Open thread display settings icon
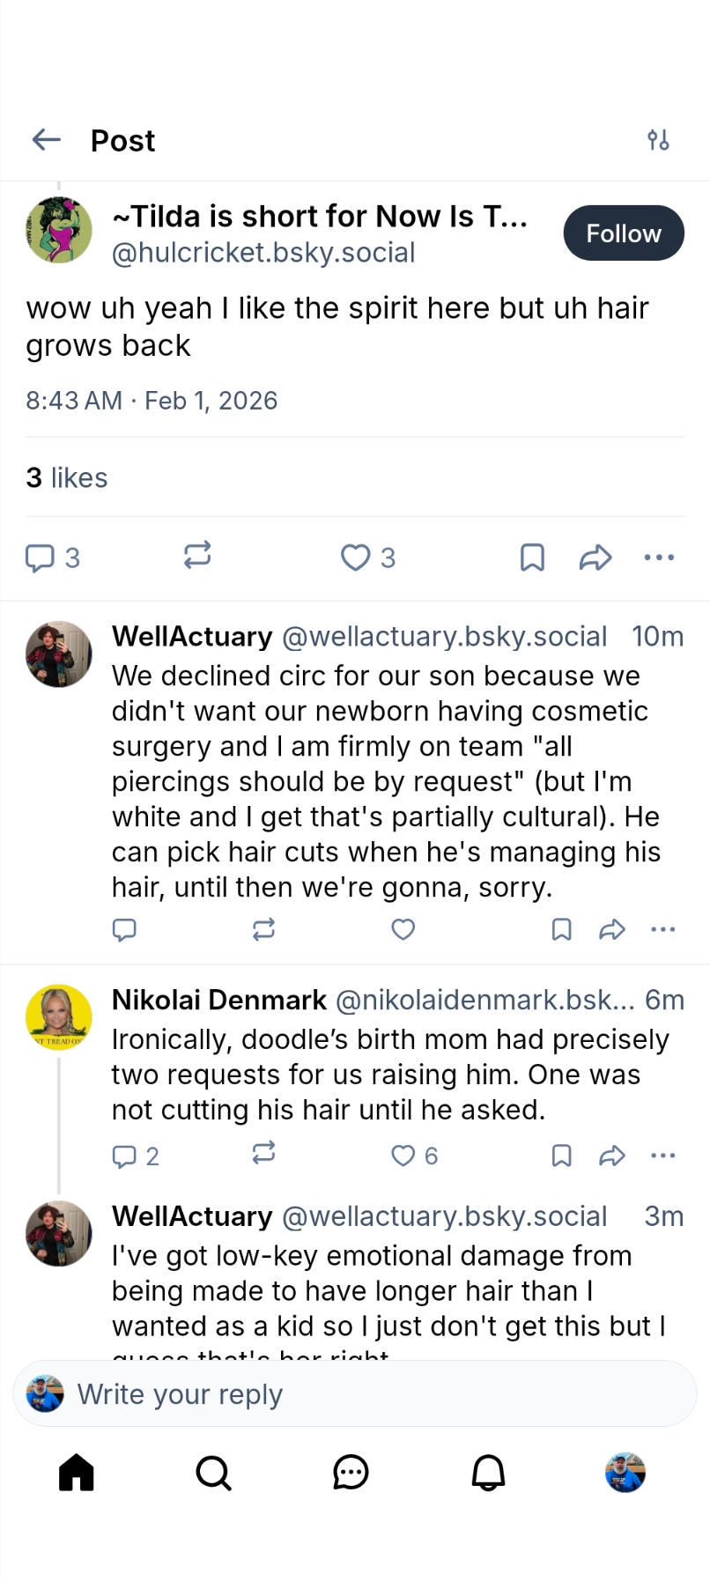Screen dimensions: 710x1581 [x=658, y=140]
